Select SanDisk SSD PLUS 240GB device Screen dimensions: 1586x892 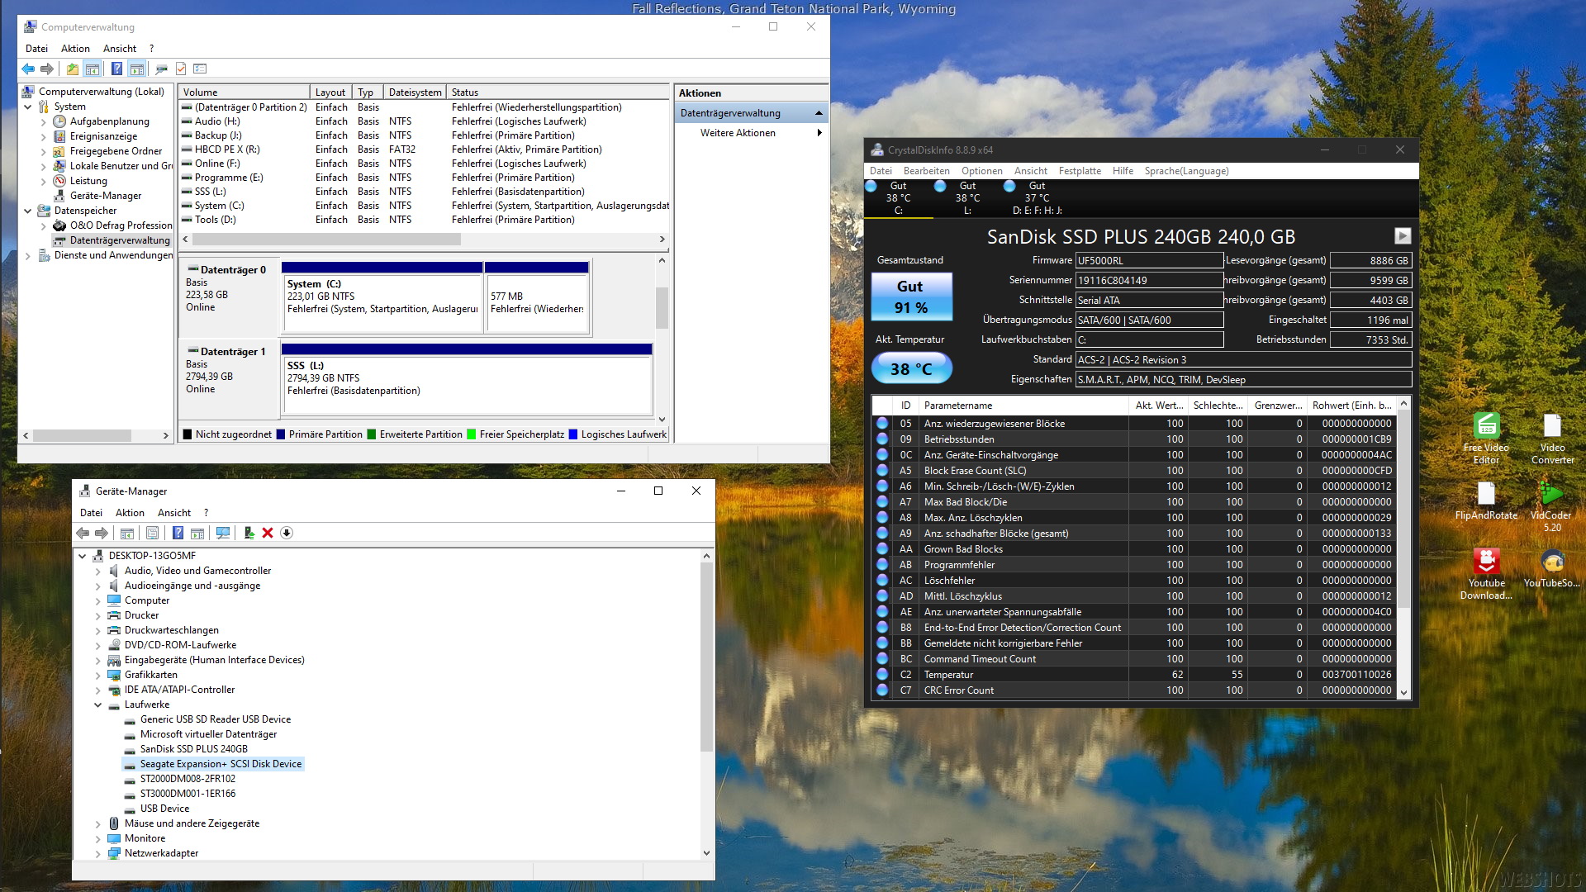point(193,749)
